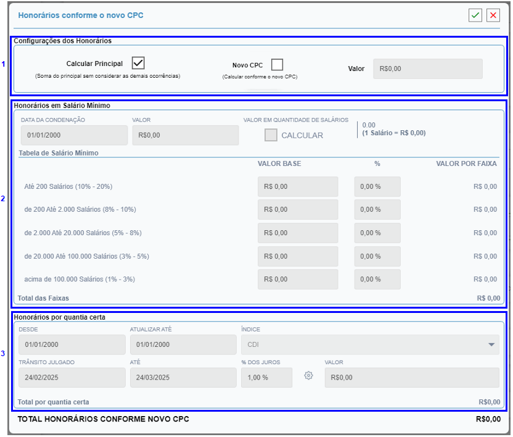
Task: Click the Valor field in Configurações dos Honorários
Action: [x=427, y=69]
